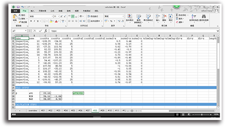Open the Insert ribbon tab
The image size is (225, 129).
tap(33, 11)
